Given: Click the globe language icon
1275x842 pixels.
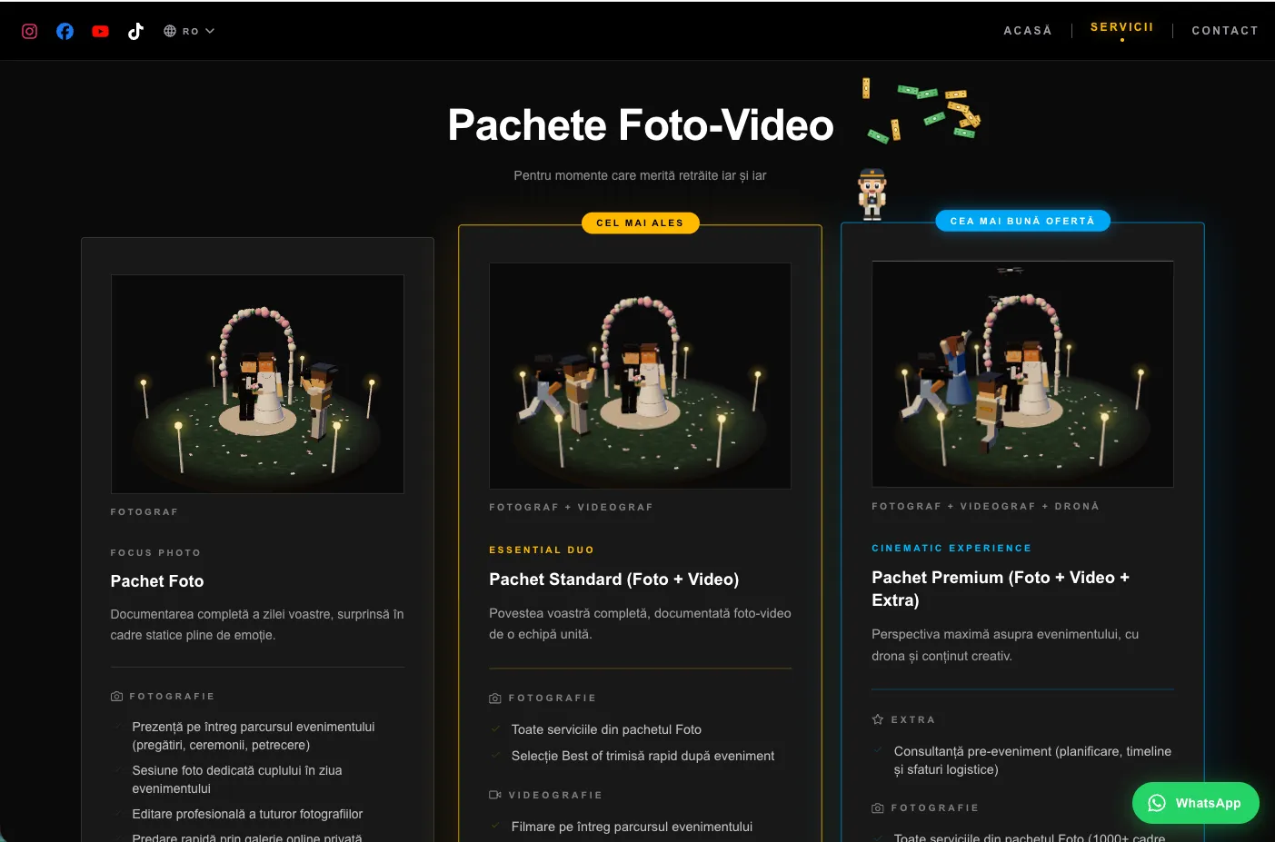Looking at the screenshot, I should (x=170, y=31).
